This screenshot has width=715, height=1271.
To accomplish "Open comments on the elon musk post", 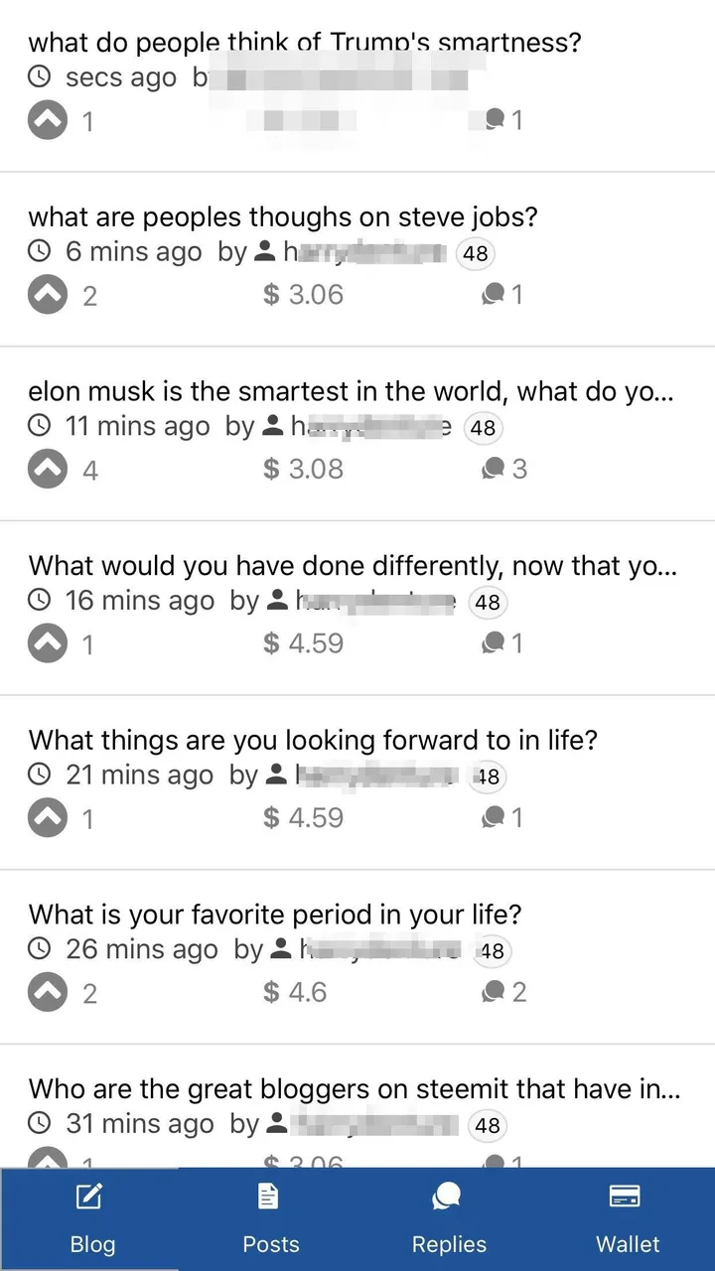I will tap(503, 469).
